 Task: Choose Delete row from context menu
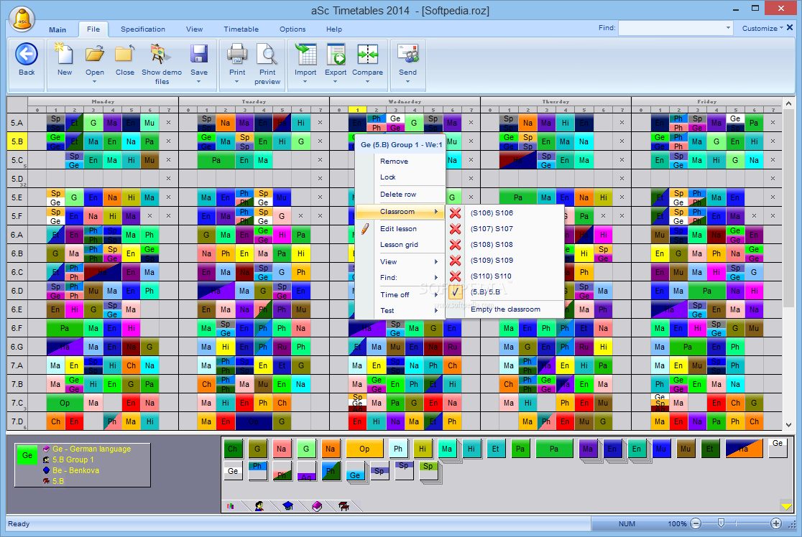click(400, 194)
